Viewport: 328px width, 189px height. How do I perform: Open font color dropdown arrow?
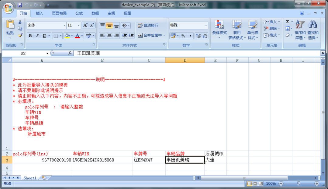(x=82, y=36)
